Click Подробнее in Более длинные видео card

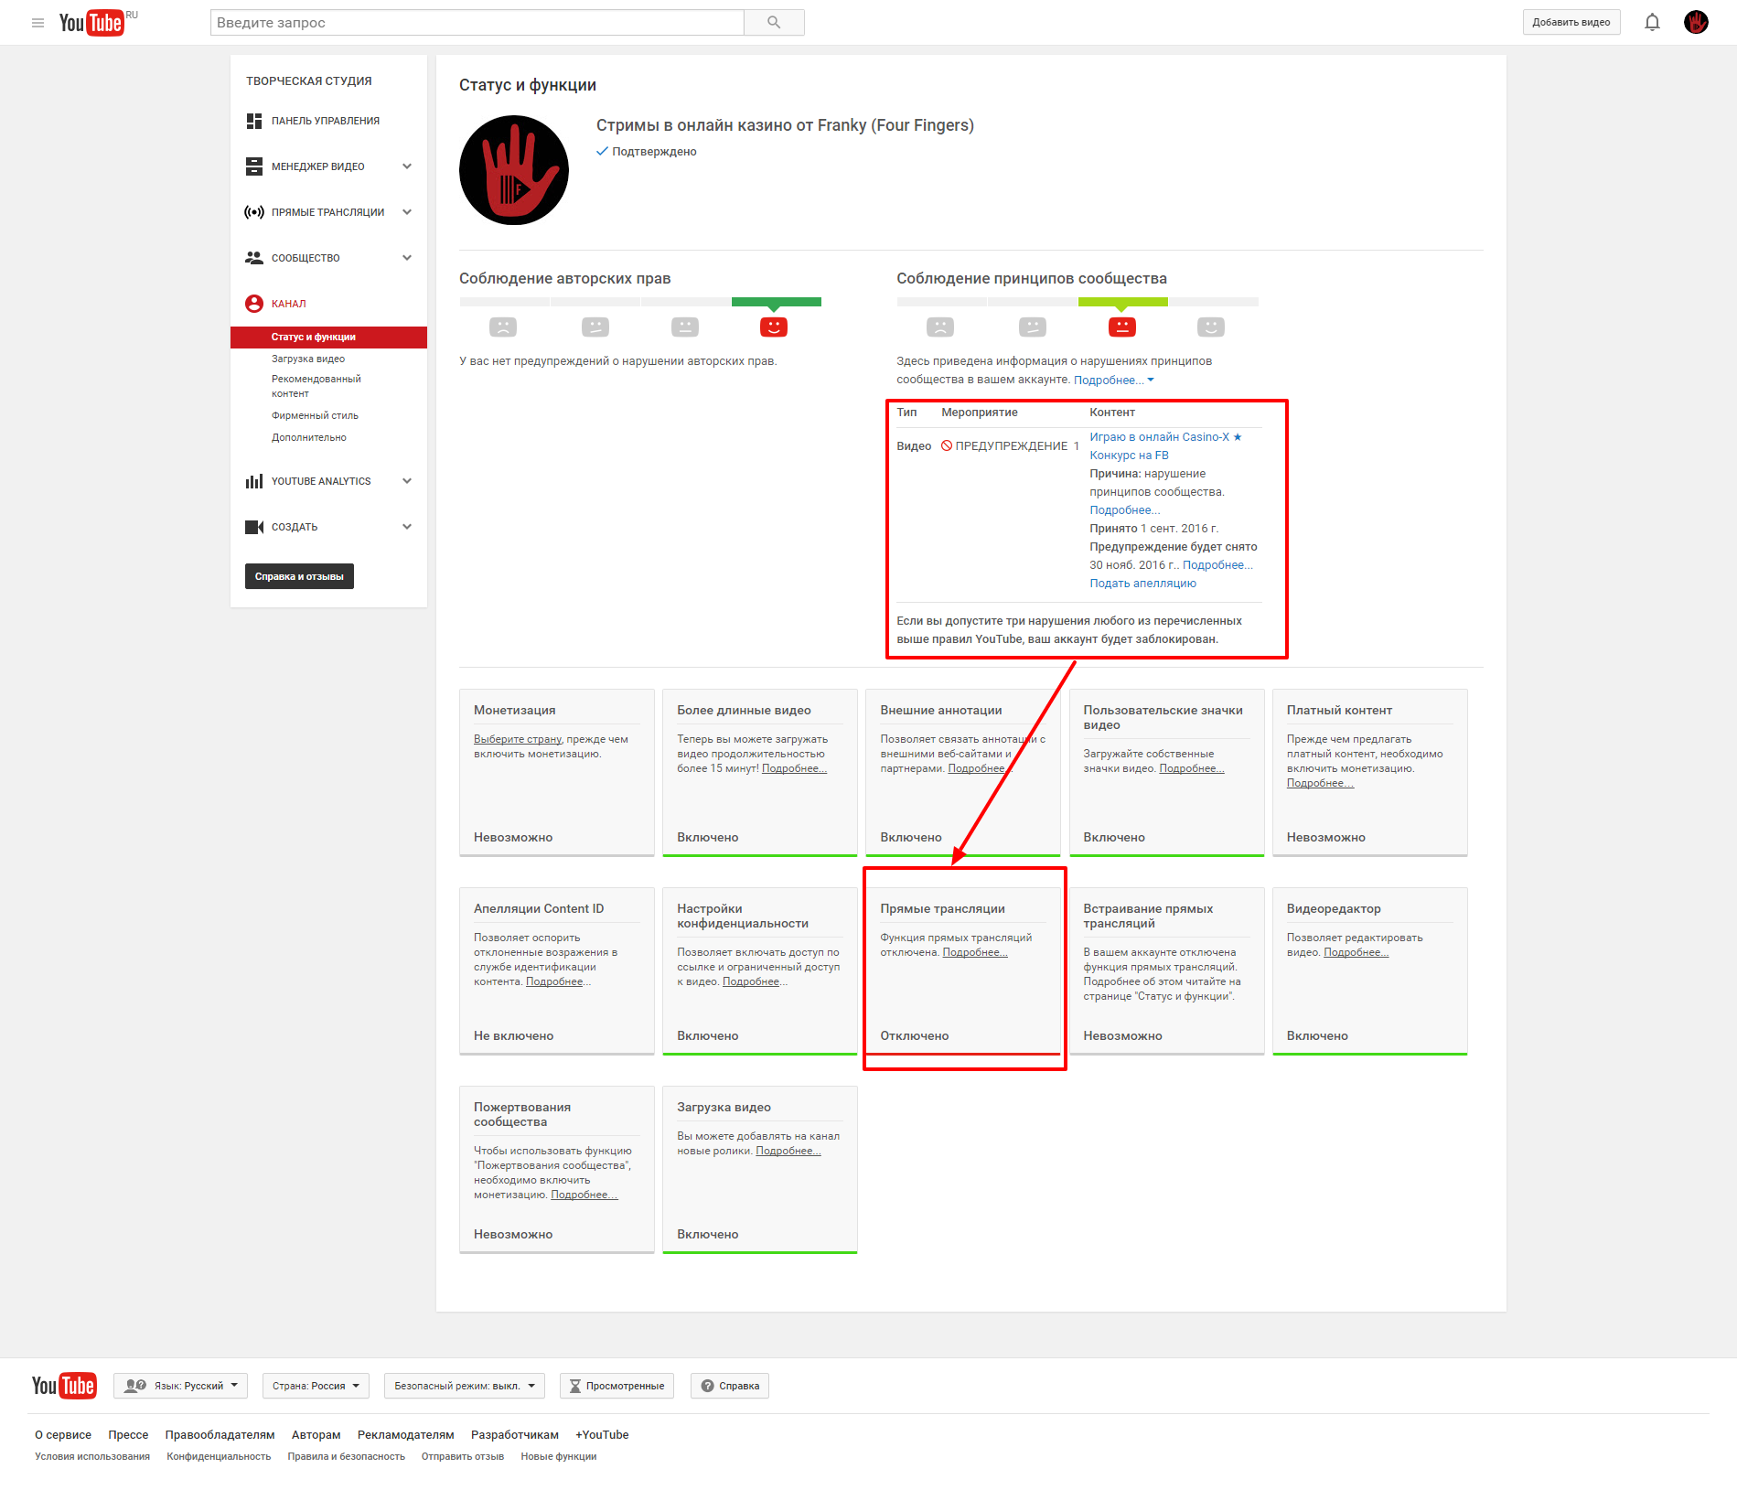coord(794,769)
